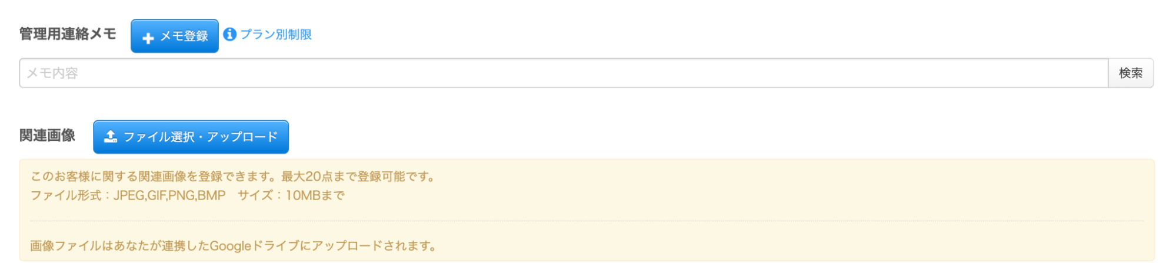
Task: Click the blue info circle icon
Action: (230, 35)
